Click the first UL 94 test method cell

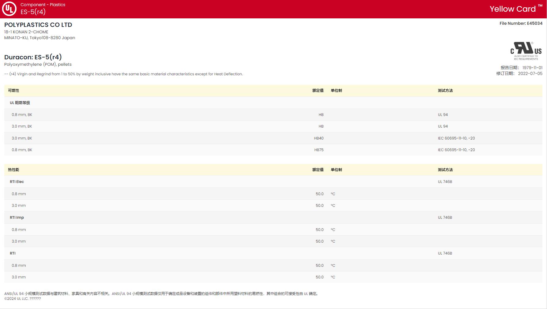[x=443, y=115]
